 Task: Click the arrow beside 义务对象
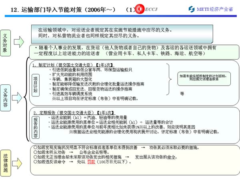pos(19,42)
